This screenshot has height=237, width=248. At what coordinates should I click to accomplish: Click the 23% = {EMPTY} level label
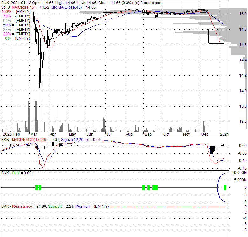(17, 34)
